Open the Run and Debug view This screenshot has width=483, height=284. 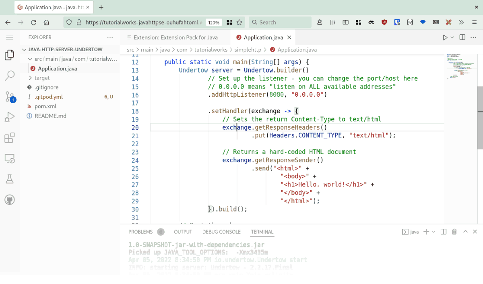coord(10,117)
